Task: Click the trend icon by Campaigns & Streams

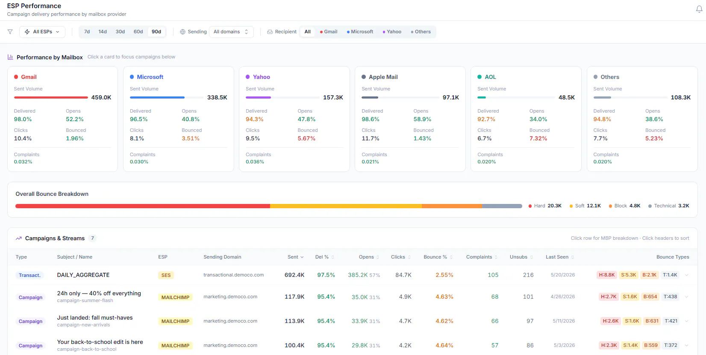Action: click(x=19, y=239)
